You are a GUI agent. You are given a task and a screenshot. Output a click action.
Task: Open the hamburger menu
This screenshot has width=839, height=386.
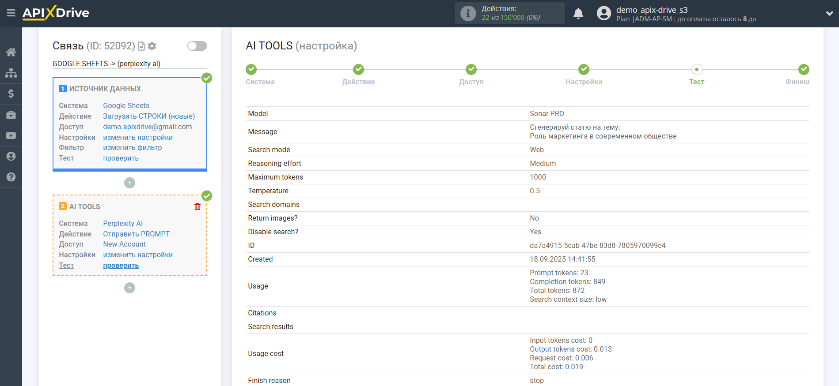click(x=11, y=13)
